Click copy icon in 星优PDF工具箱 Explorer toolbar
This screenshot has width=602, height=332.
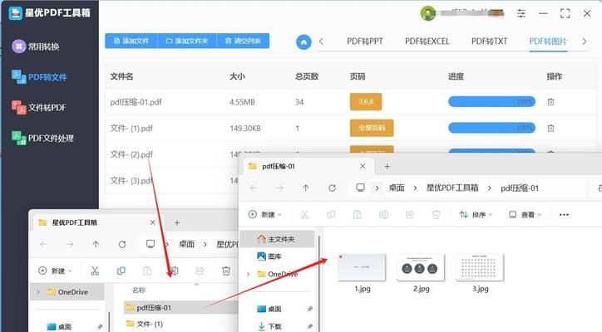point(121,271)
